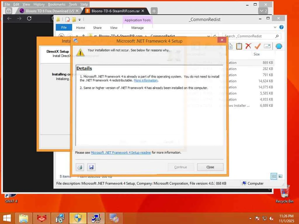
Task: Click Computer in Explorer status bar
Action: click(x=253, y=183)
